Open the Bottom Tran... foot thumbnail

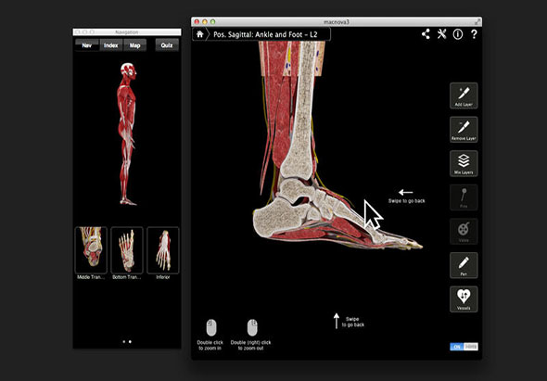[x=127, y=250]
